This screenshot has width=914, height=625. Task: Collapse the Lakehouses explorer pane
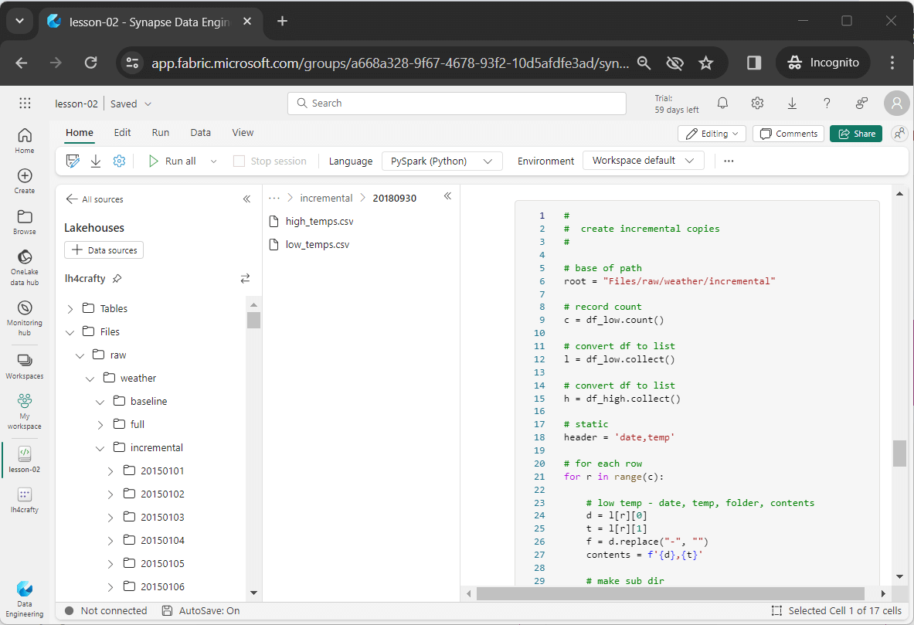click(246, 199)
